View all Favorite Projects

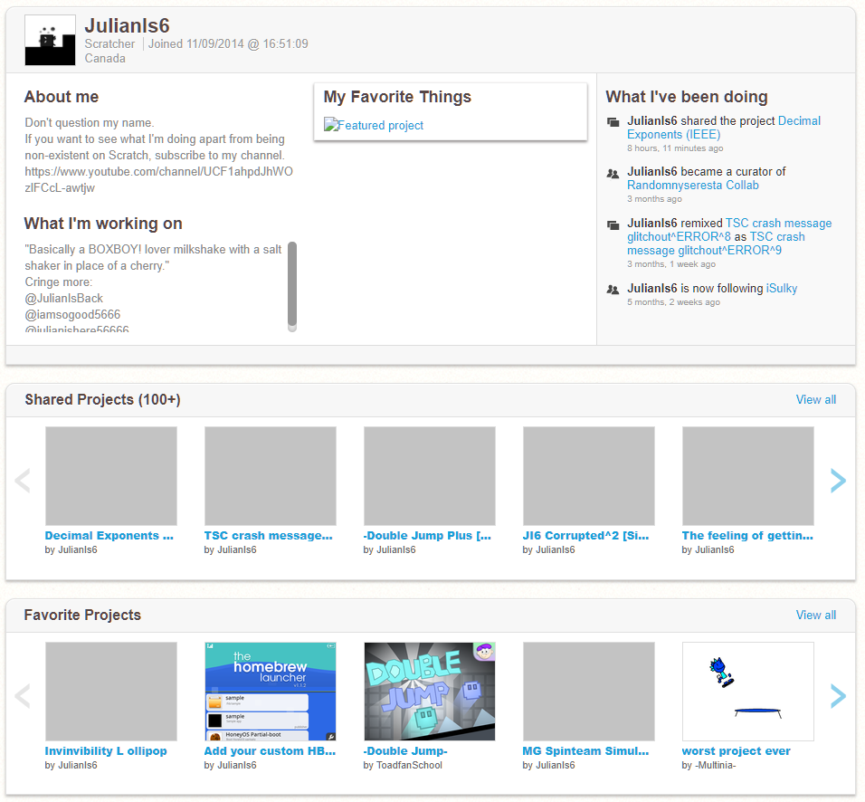(815, 616)
